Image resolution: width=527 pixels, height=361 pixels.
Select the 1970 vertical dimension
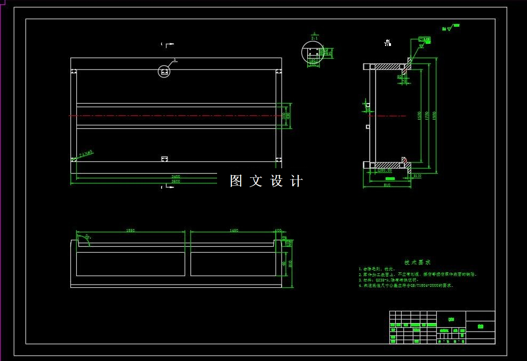(x=434, y=116)
